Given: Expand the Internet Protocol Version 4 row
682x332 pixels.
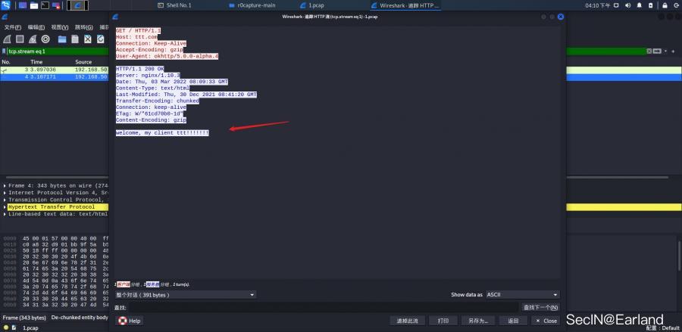Looking at the screenshot, I should 5,193.
